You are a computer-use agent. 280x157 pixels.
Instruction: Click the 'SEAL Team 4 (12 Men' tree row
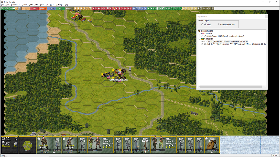[x=226, y=36]
